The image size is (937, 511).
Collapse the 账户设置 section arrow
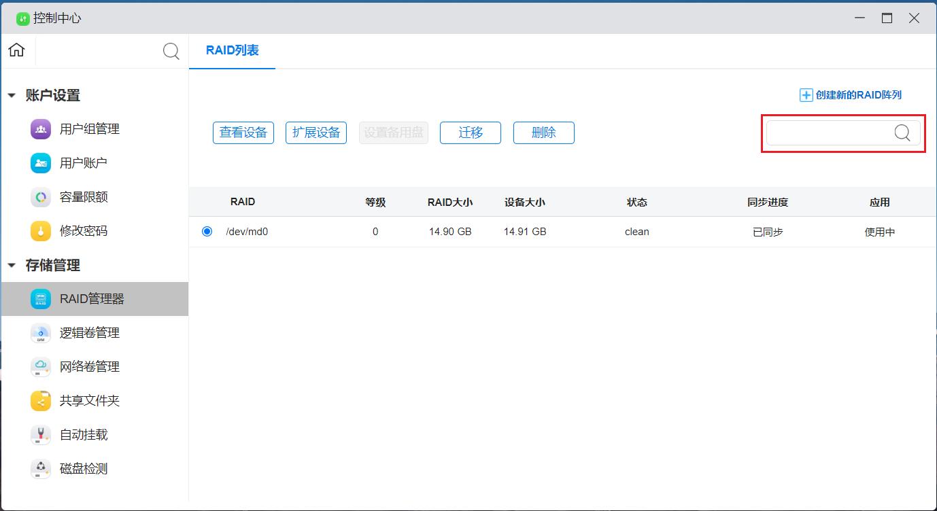tap(12, 96)
